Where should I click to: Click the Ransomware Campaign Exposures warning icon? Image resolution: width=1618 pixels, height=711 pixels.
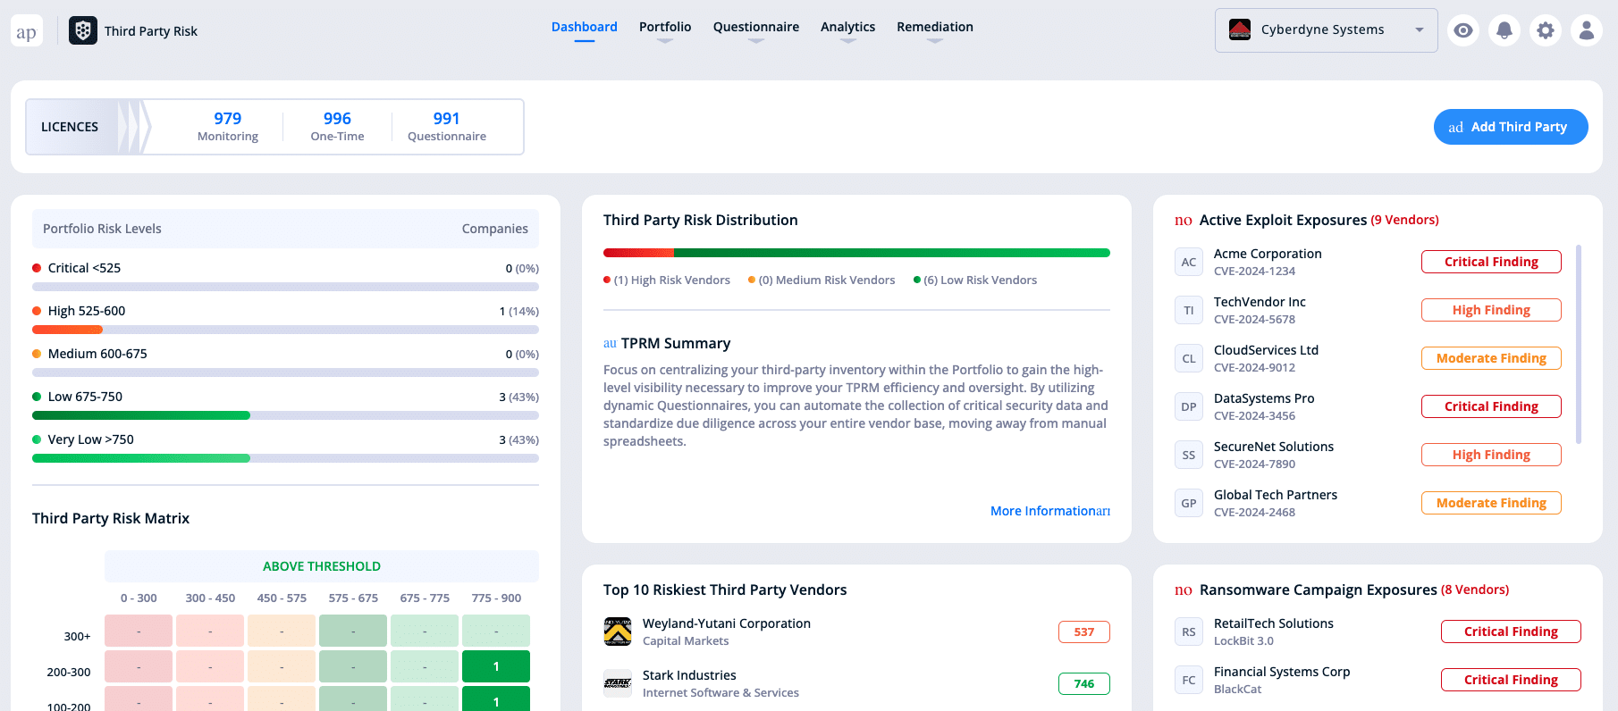(x=1184, y=590)
